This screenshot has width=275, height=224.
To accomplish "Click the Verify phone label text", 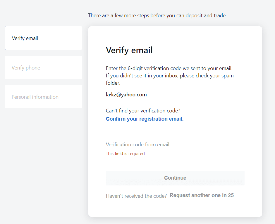I will (x=26, y=68).
